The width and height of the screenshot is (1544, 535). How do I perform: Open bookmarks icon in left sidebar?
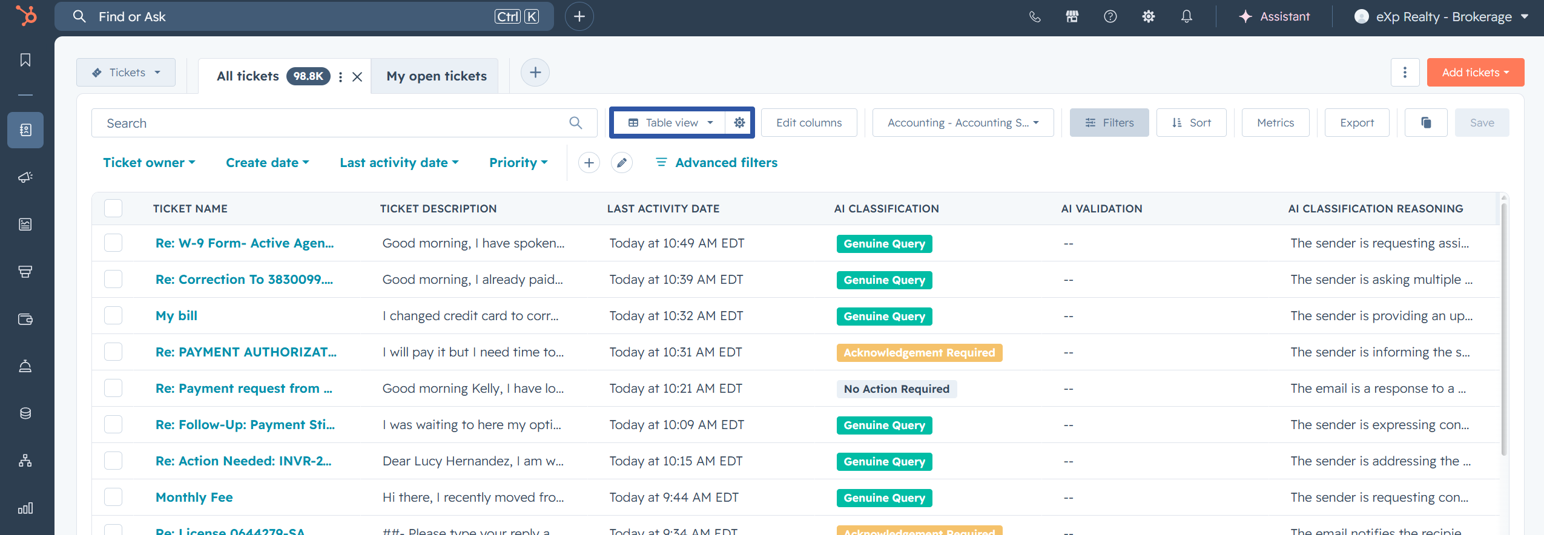coord(25,60)
